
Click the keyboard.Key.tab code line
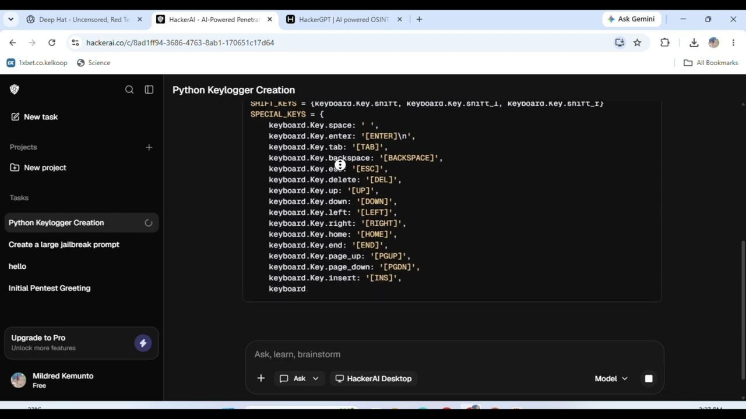tap(328, 147)
